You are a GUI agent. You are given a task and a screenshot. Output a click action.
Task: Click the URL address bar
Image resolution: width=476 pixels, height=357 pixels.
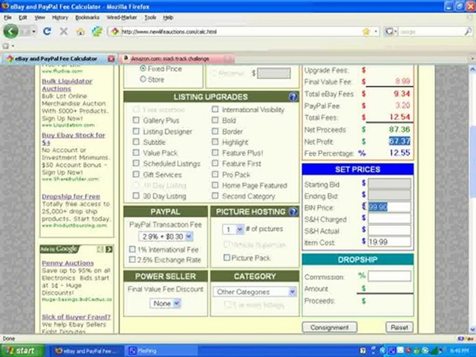240,32
